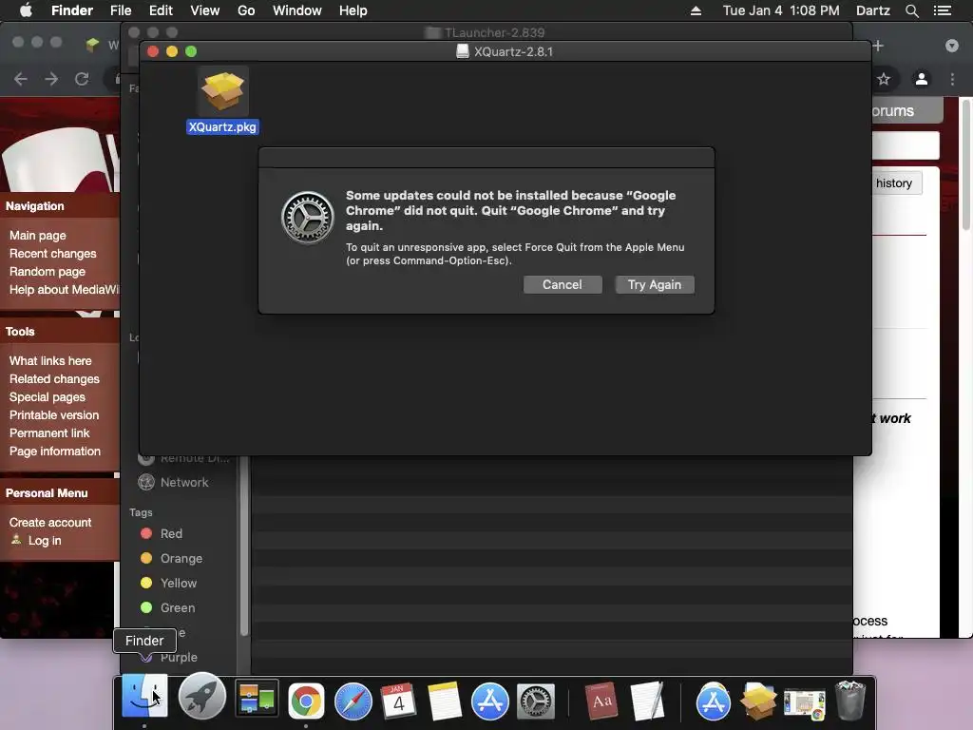
Task: Open TextEdit paper and pen icon
Action: [647, 701]
